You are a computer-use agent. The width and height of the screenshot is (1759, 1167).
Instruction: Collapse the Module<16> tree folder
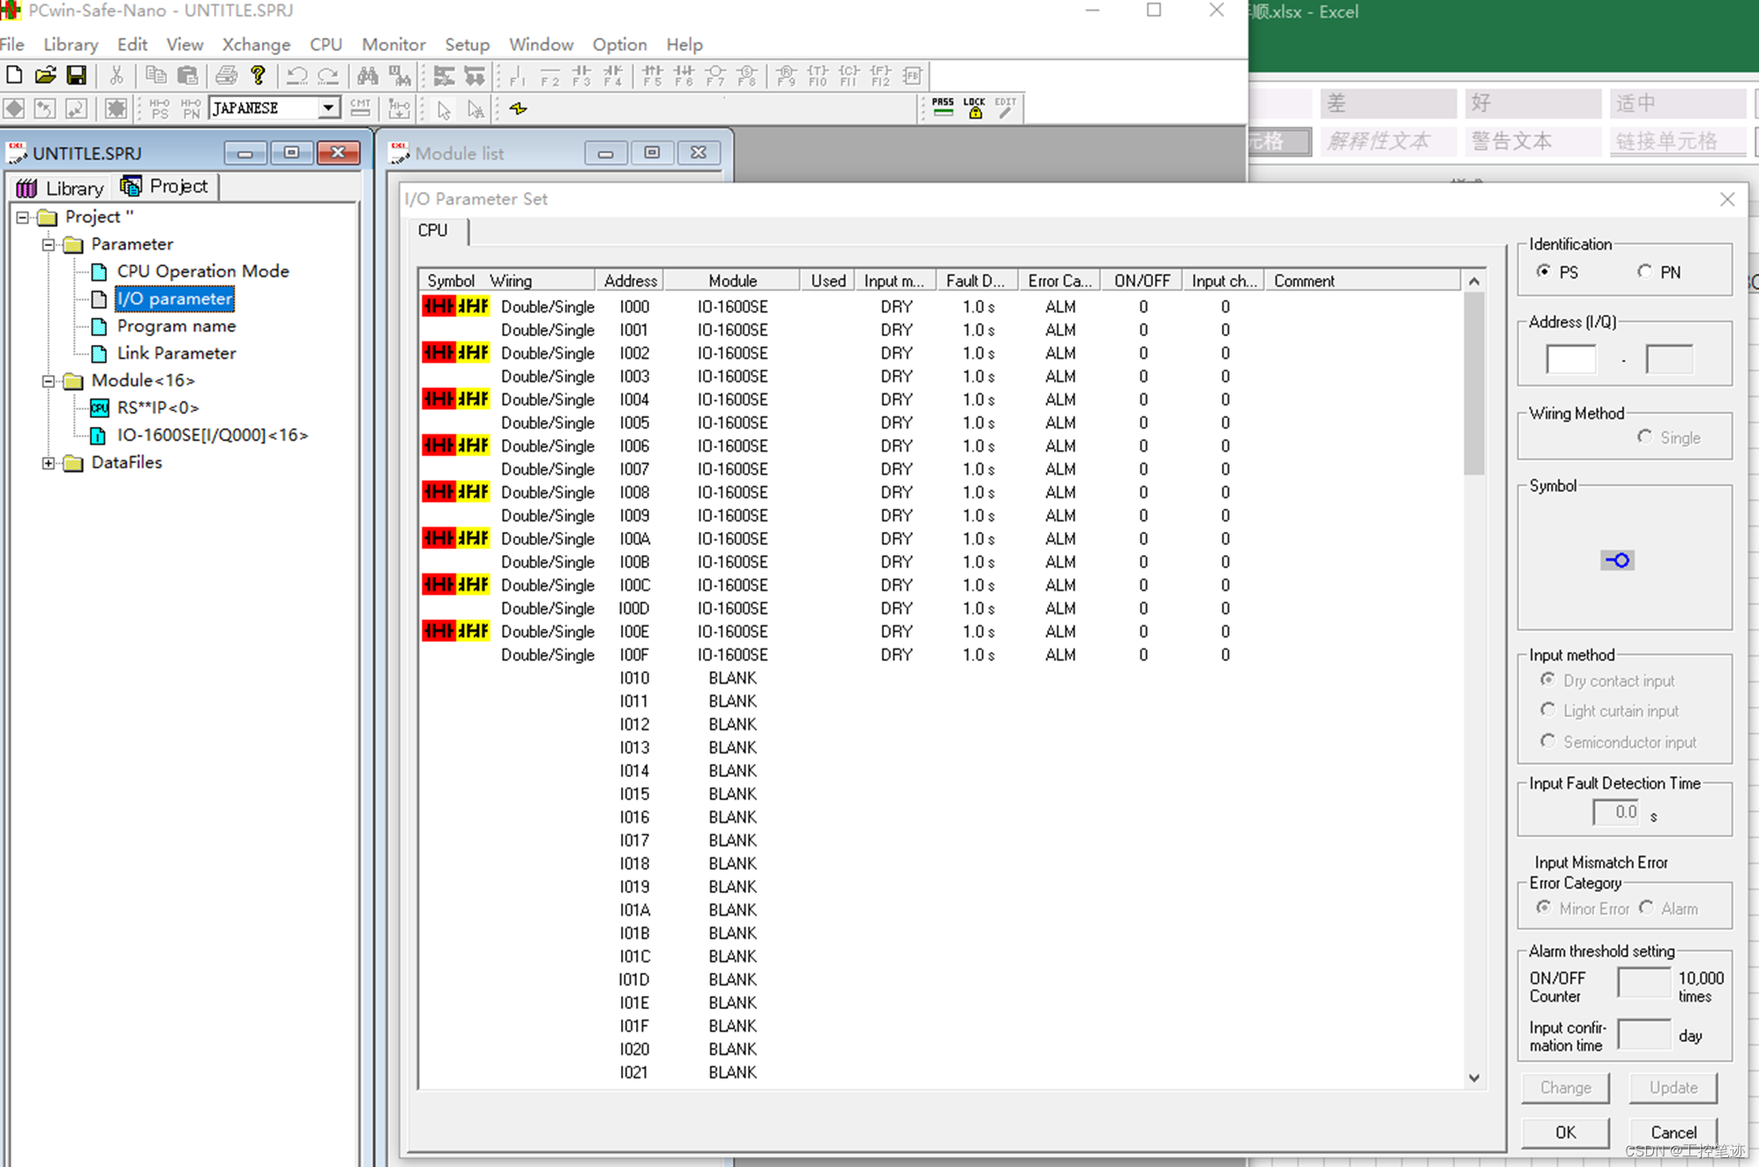point(49,381)
